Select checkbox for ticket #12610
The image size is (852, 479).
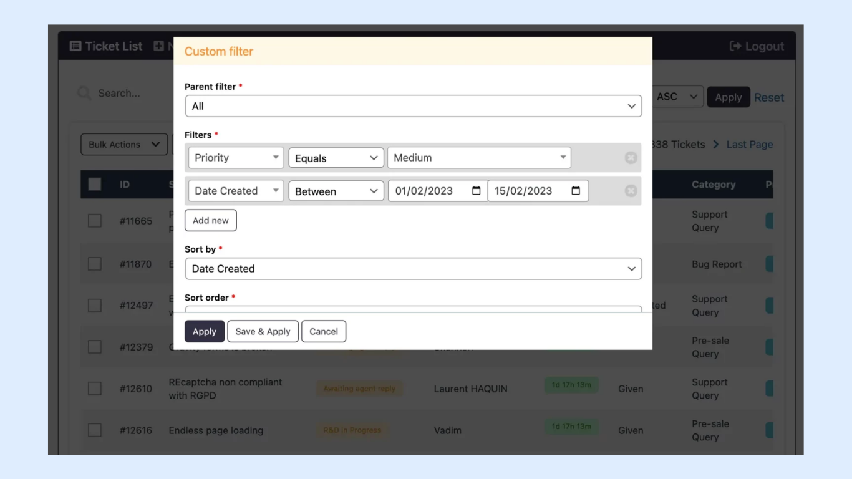coord(95,389)
